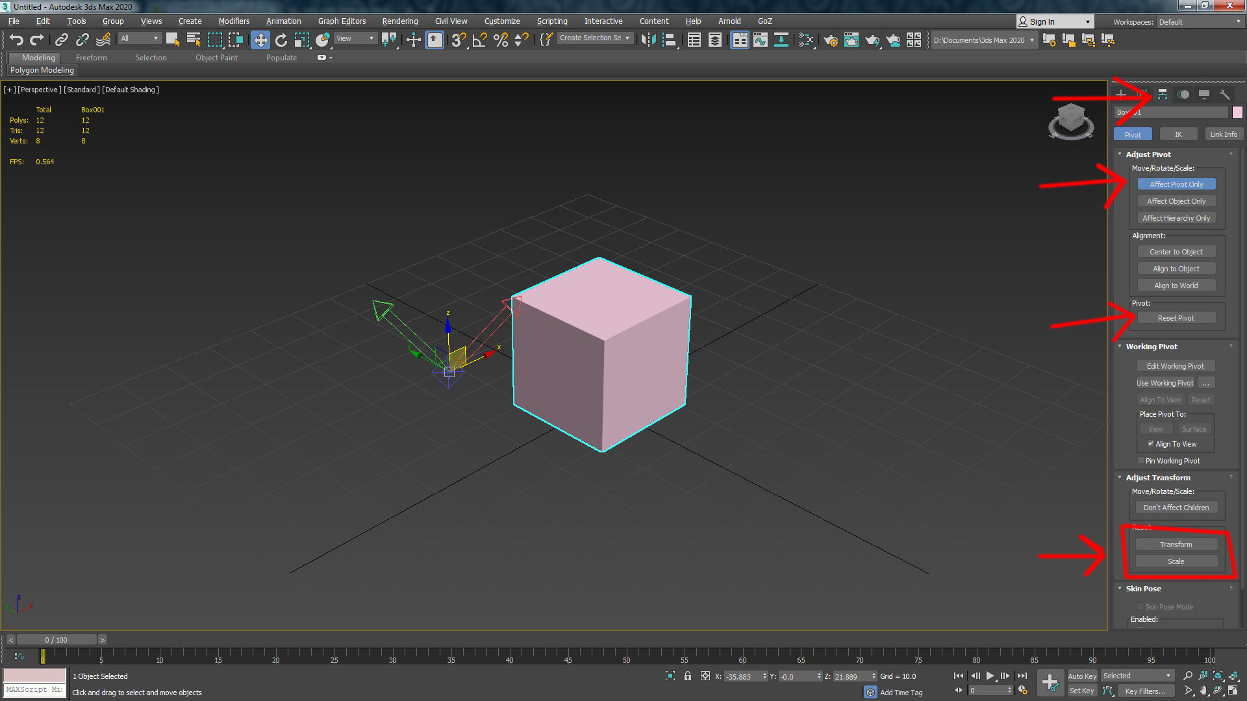
Task: Activate the Select and Rotate tool
Action: click(281, 40)
